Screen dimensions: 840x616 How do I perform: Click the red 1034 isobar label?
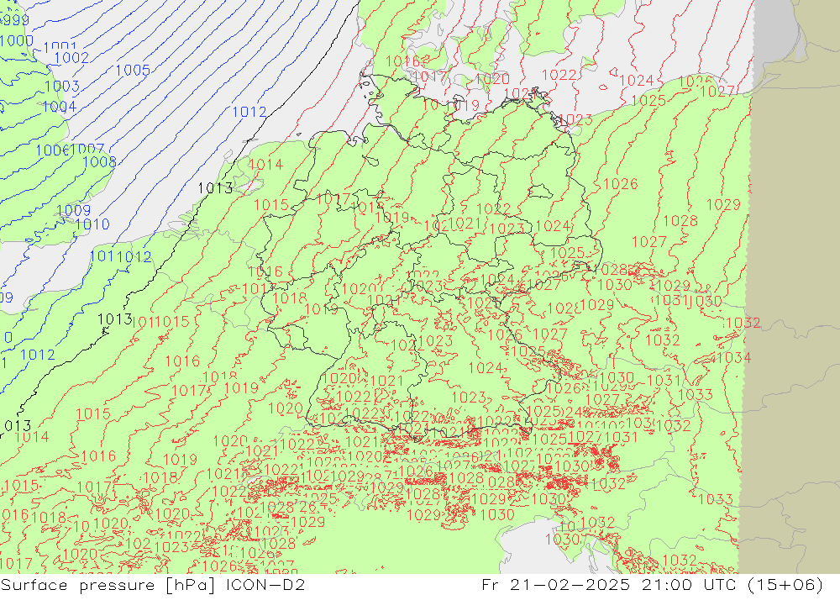733,358
